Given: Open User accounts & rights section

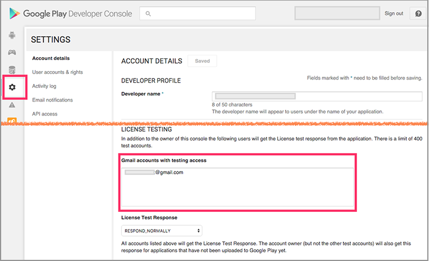Looking at the screenshot, I should [57, 72].
